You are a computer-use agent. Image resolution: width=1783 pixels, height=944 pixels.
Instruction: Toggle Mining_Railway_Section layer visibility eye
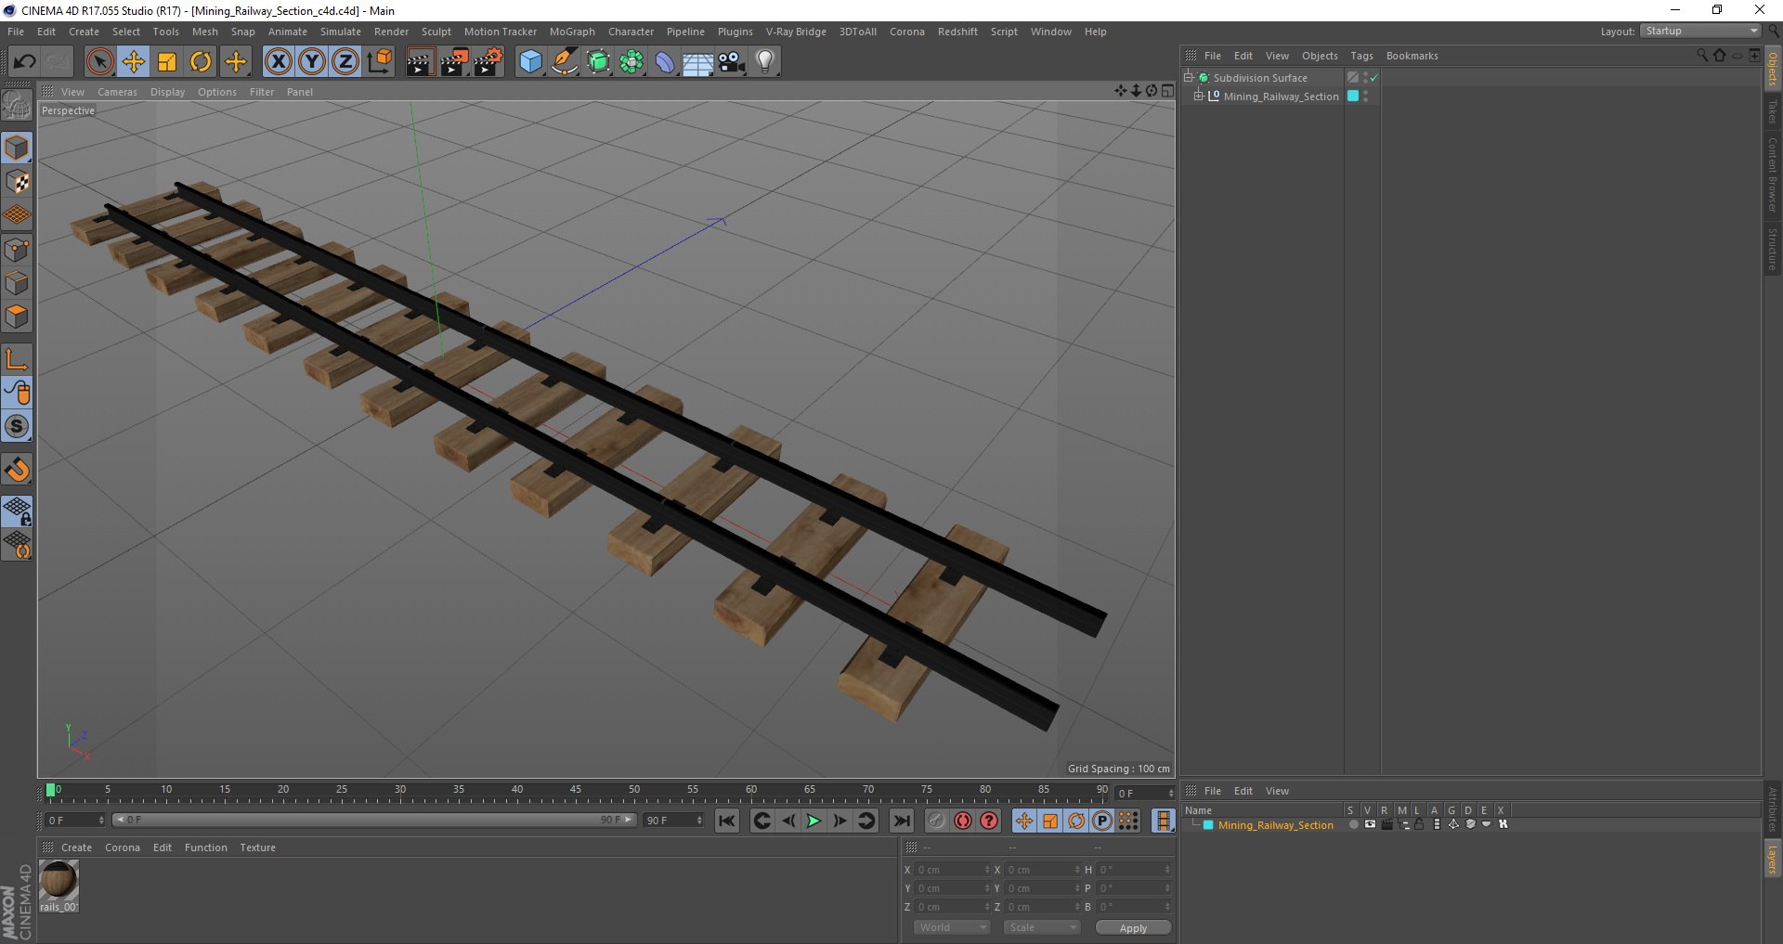pyautogui.click(x=1370, y=824)
